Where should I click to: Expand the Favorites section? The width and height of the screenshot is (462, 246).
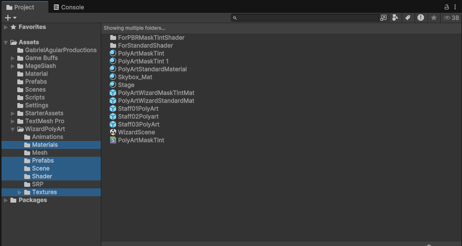[5, 27]
